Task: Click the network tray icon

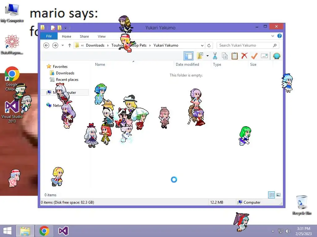Action: click(280, 231)
